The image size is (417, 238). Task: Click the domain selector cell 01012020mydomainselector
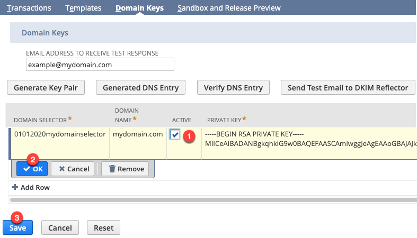(x=60, y=134)
